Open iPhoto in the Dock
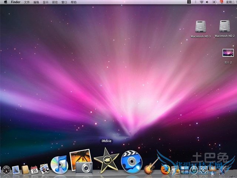The image size is (237, 178). 81,161
